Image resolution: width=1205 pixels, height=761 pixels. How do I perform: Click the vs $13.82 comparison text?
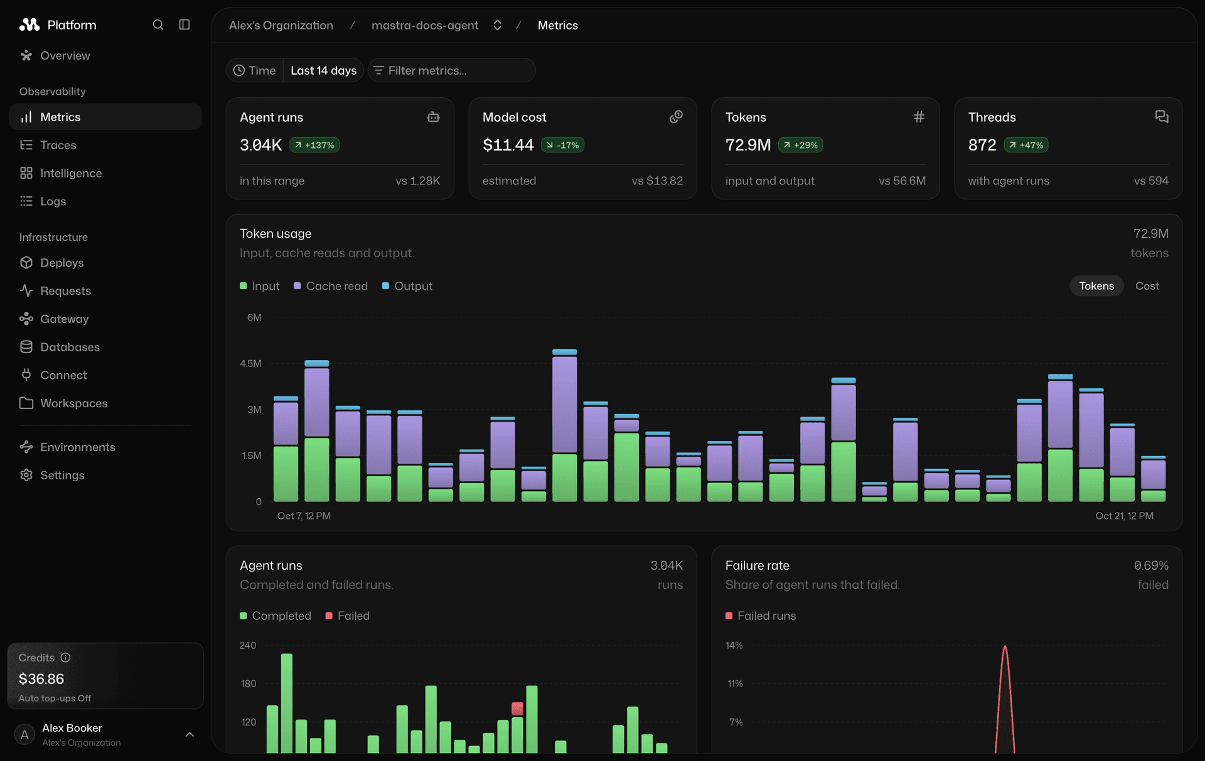pos(657,181)
